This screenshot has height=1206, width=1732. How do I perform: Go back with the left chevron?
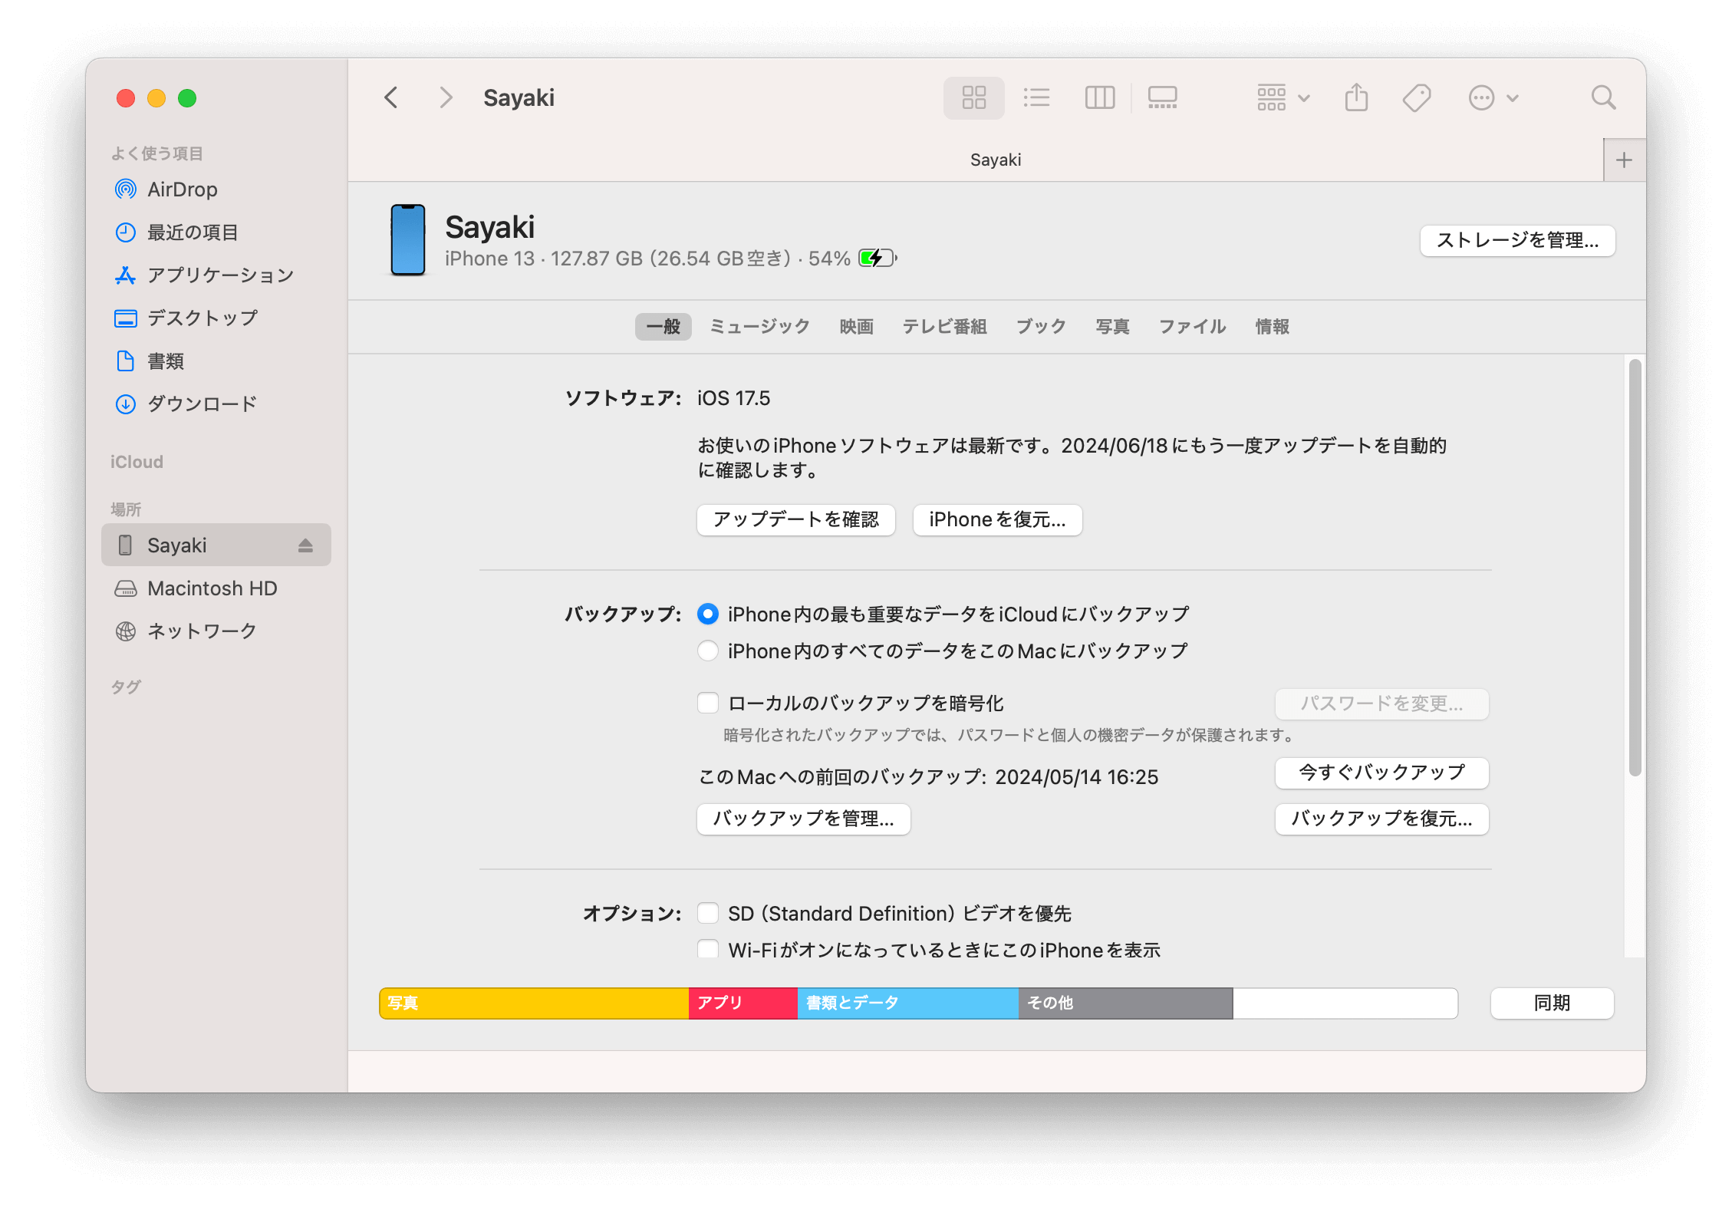click(391, 97)
